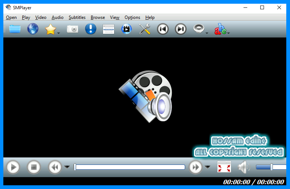Expand the rewind options dropdown arrow
290x189 pixels.
tap(67, 167)
